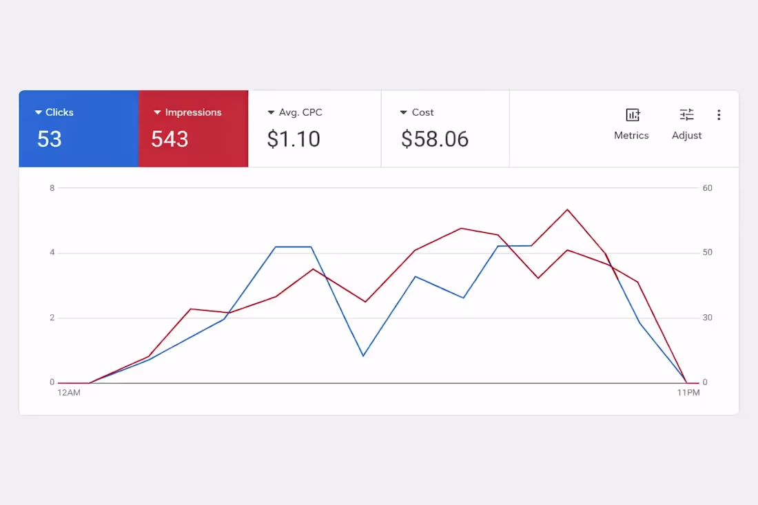Select the Clicks tab showing 53

[79, 128]
